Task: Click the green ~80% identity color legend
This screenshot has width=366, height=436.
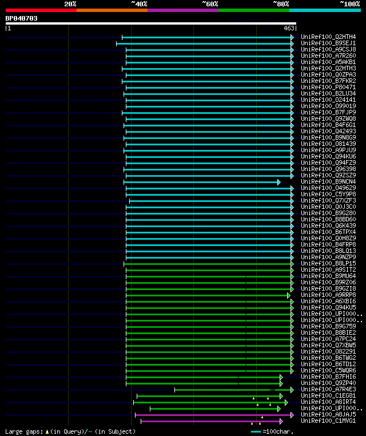Action: point(254,10)
